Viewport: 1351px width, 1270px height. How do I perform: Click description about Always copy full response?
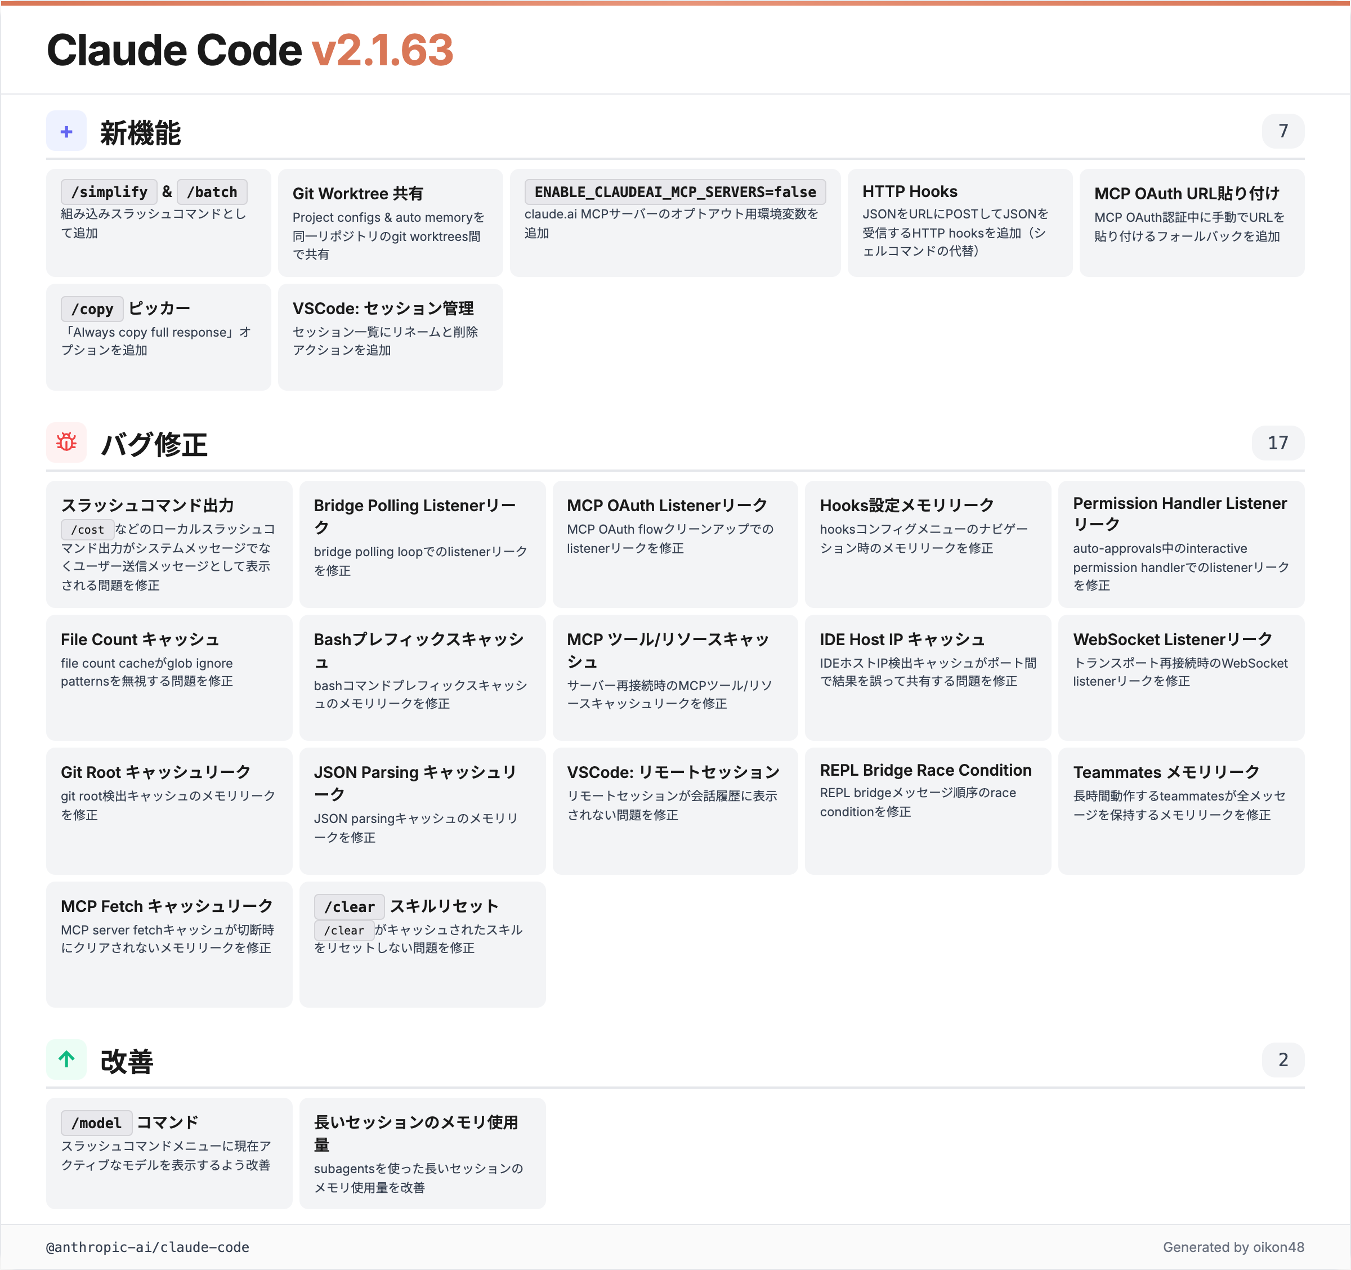tap(156, 341)
